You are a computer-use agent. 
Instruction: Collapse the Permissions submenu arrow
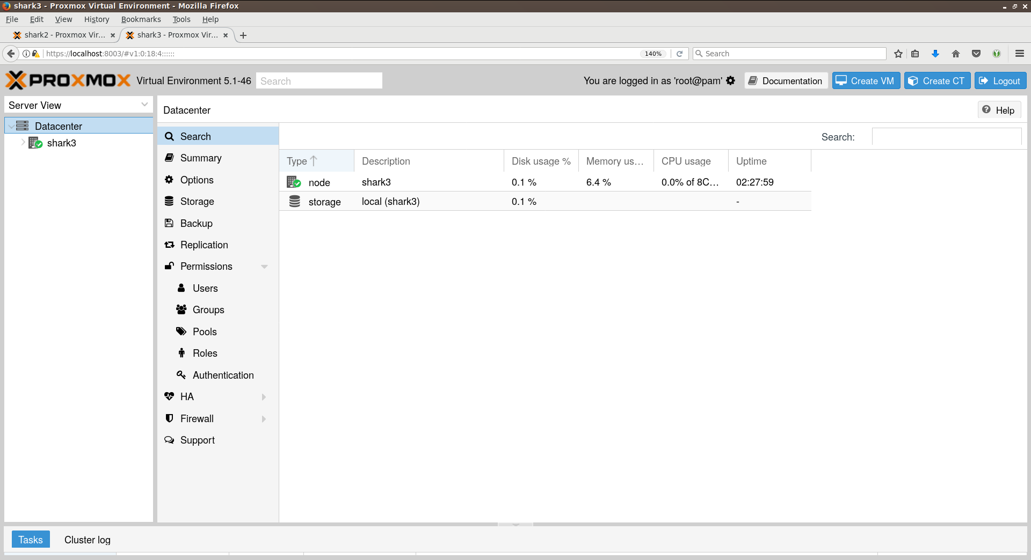(x=264, y=267)
